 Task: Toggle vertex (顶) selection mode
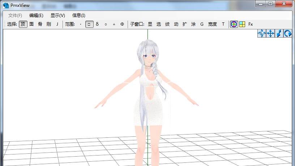[23, 24]
